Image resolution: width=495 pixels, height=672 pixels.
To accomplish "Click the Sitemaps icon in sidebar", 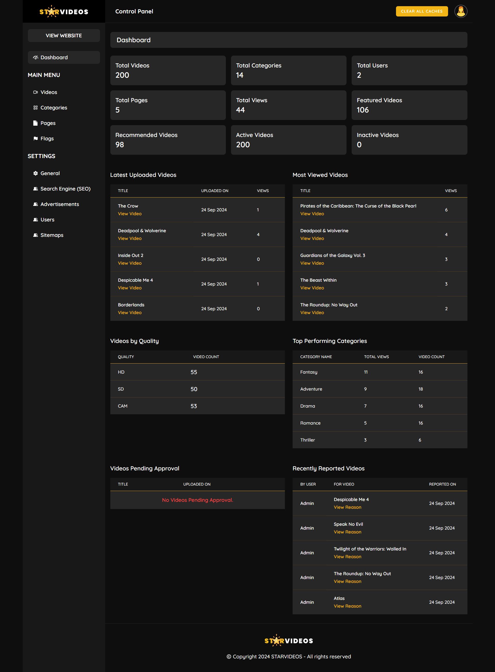I will (35, 235).
